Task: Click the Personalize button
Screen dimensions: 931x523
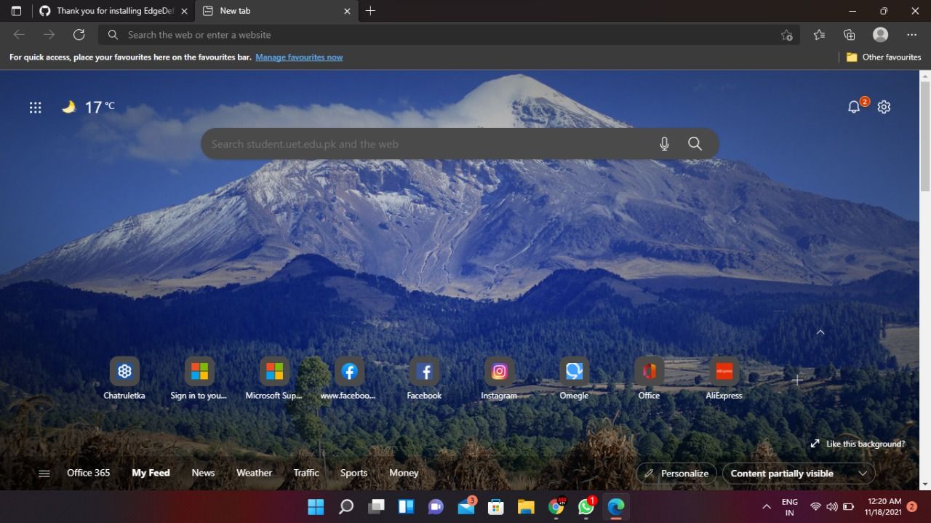Action: click(676, 473)
